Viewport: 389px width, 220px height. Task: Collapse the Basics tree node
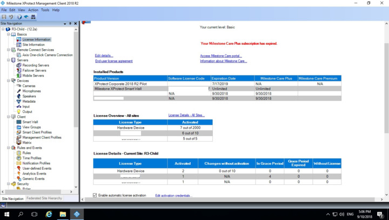pyautogui.click(x=9, y=35)
